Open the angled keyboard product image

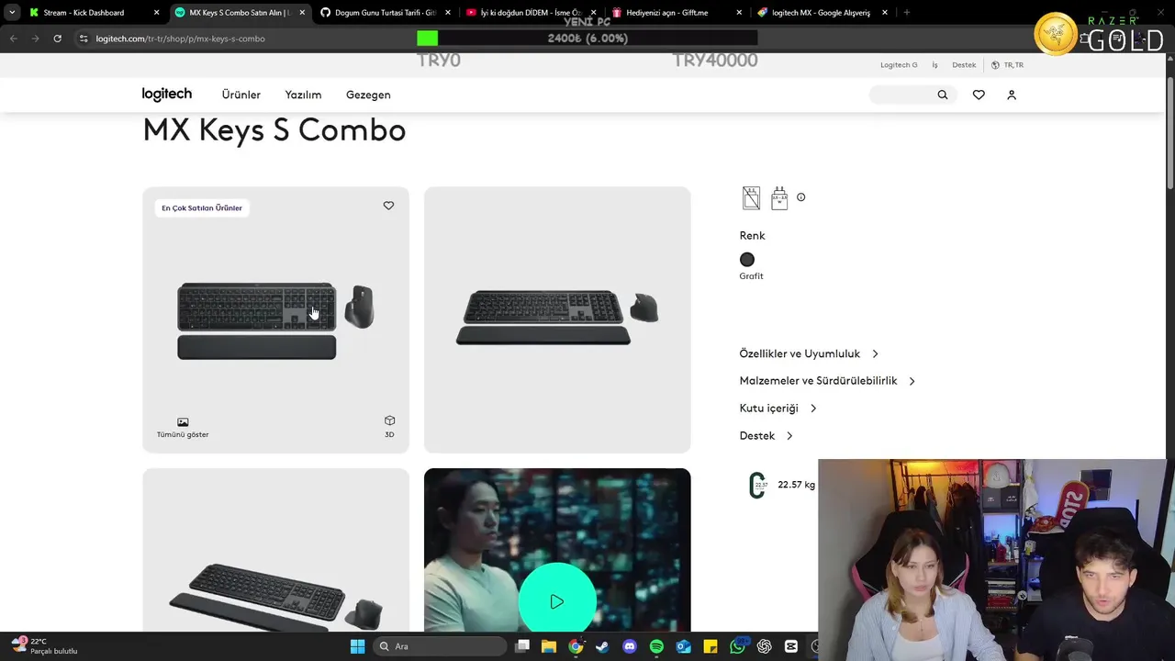pos(275,551)
